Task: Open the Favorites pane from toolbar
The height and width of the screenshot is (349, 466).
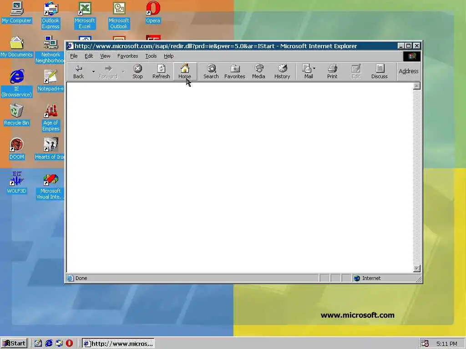Action: (234, 71)
